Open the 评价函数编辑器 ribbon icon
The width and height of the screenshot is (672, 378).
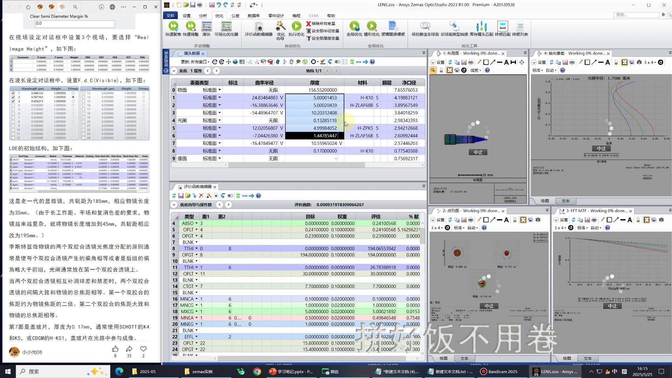258,27
